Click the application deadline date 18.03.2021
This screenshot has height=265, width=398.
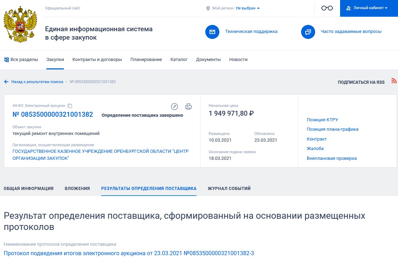[x=220, y=158]
